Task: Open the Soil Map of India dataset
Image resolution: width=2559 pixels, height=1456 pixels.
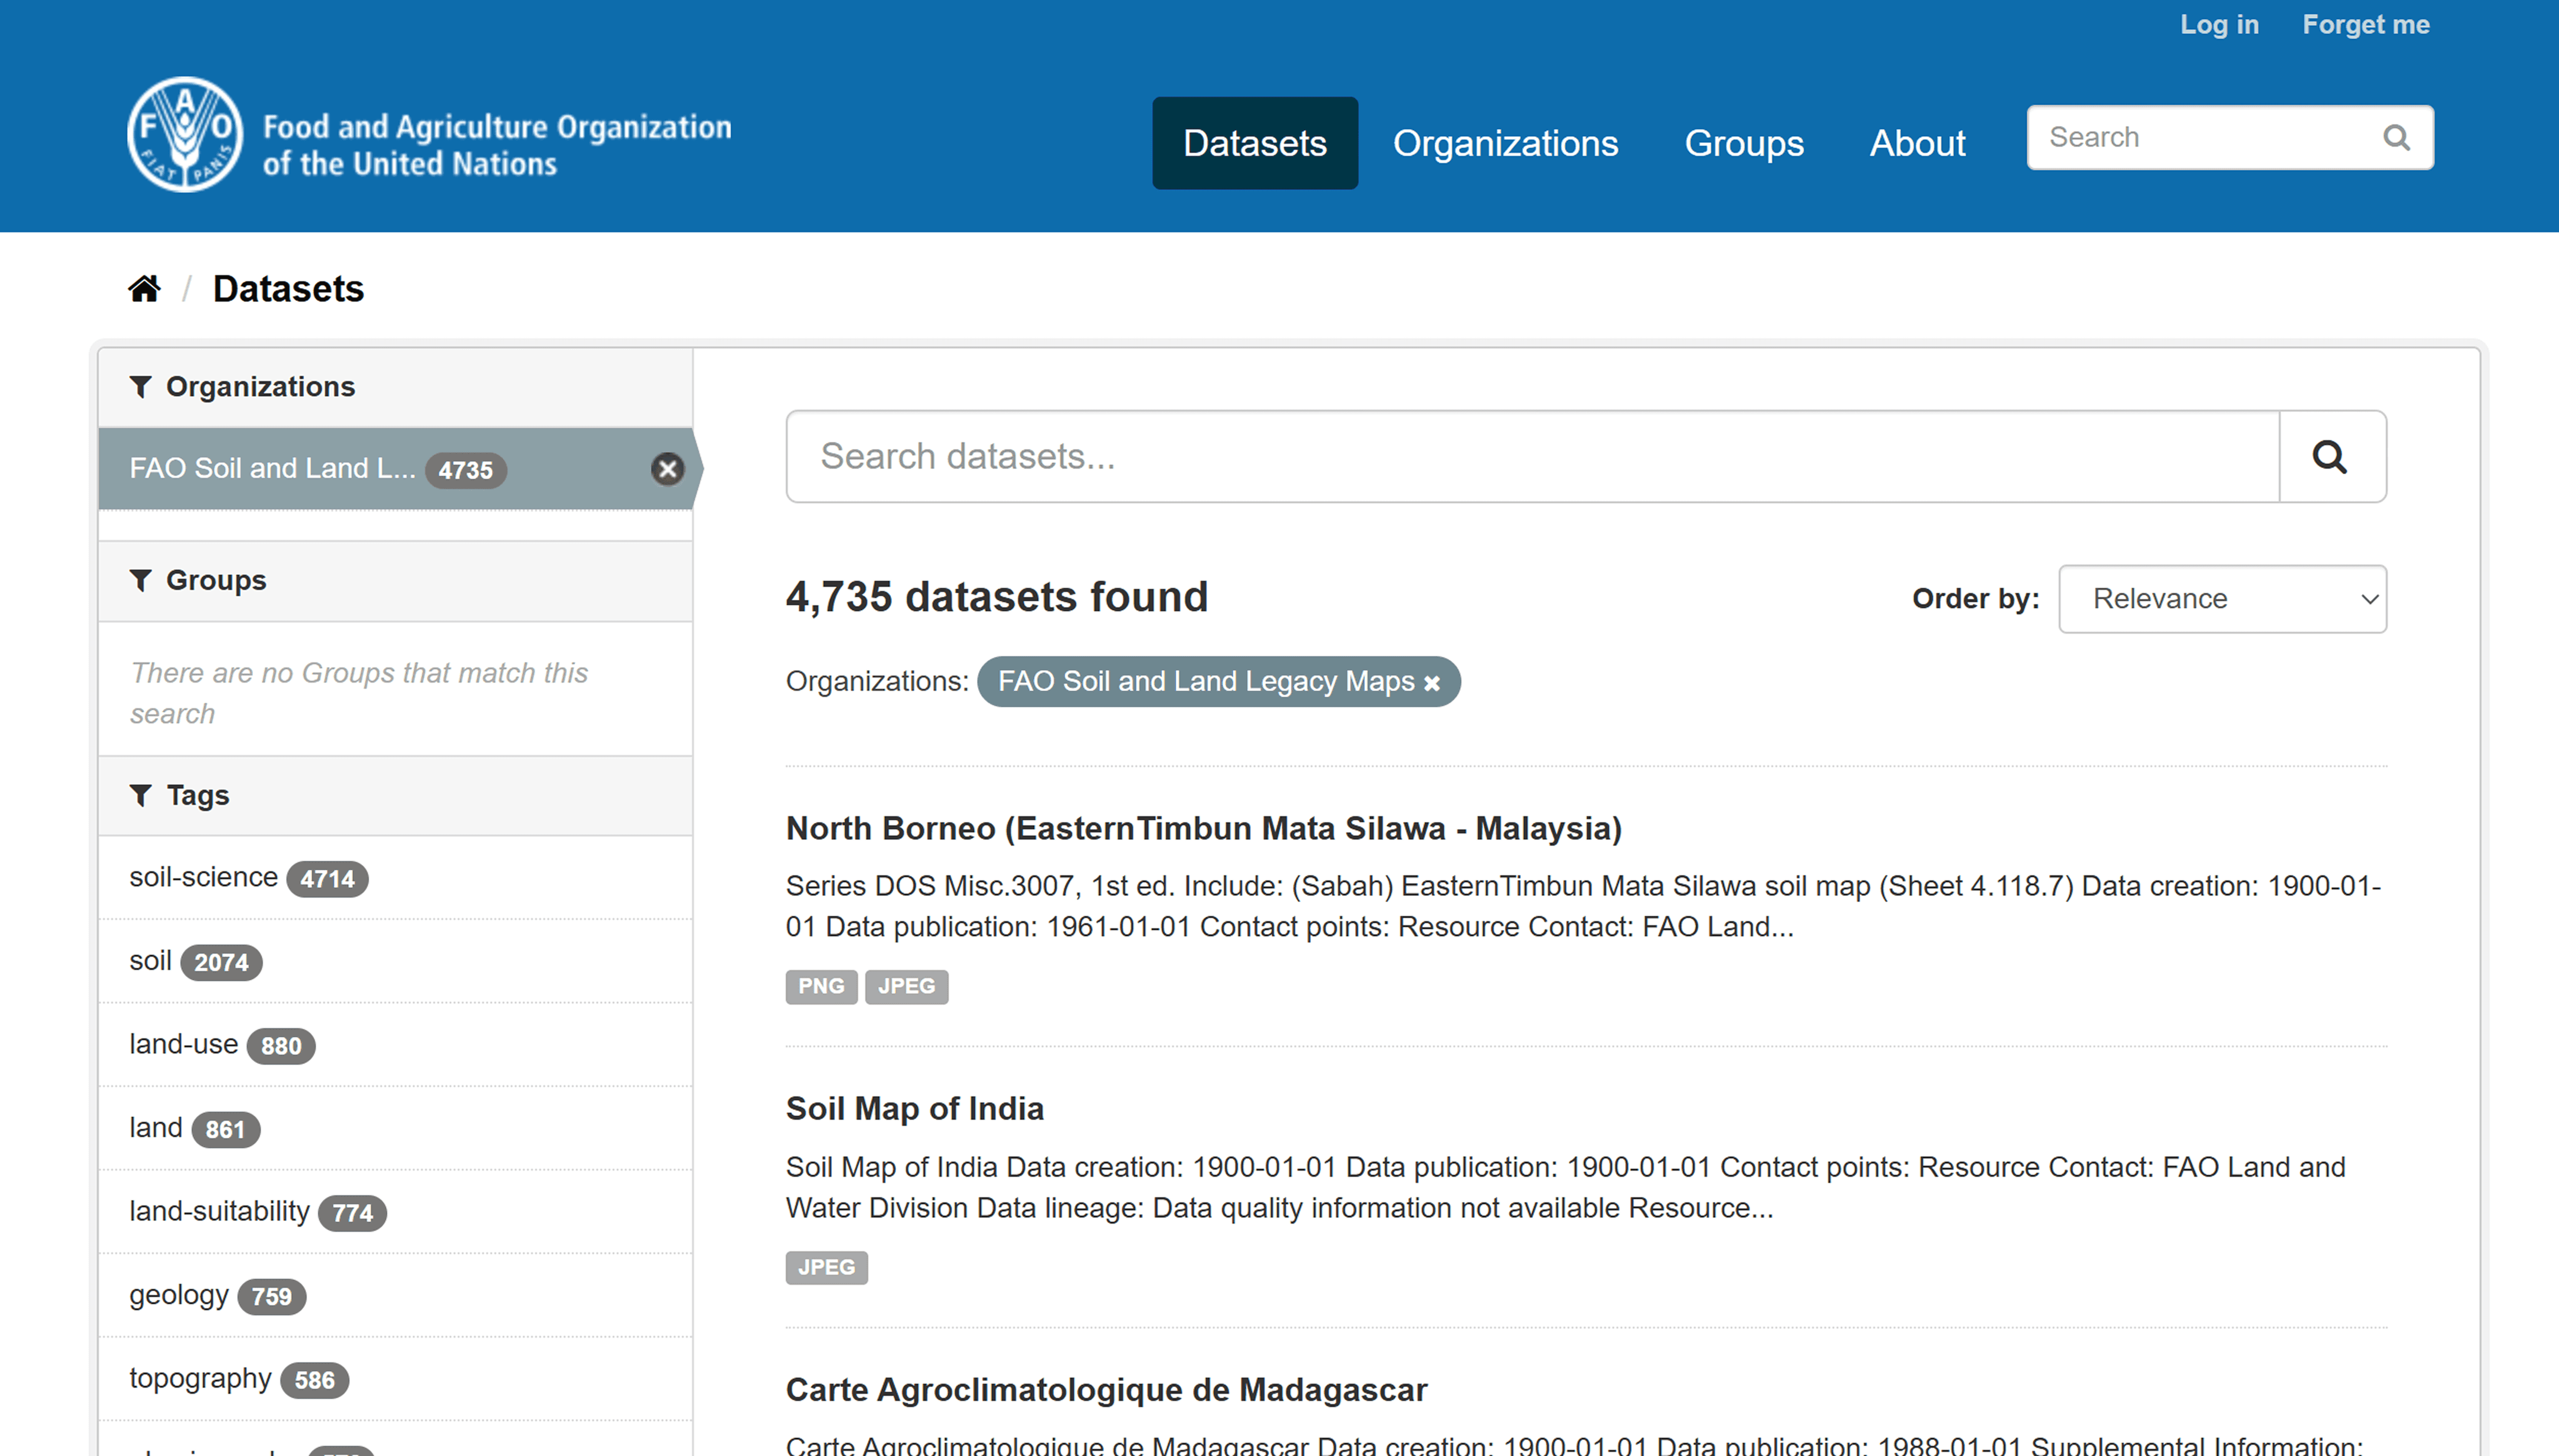Action: (x=914, y=1108)
